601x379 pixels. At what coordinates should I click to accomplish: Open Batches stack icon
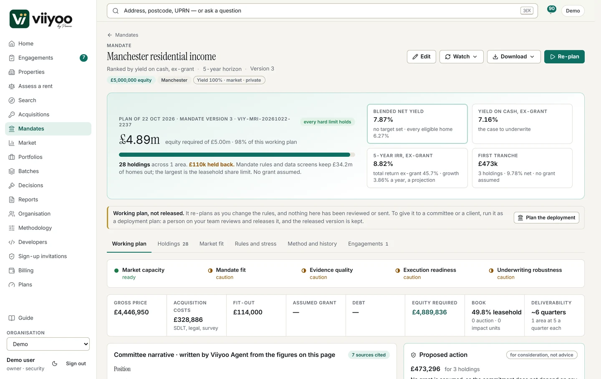(12, 171)
